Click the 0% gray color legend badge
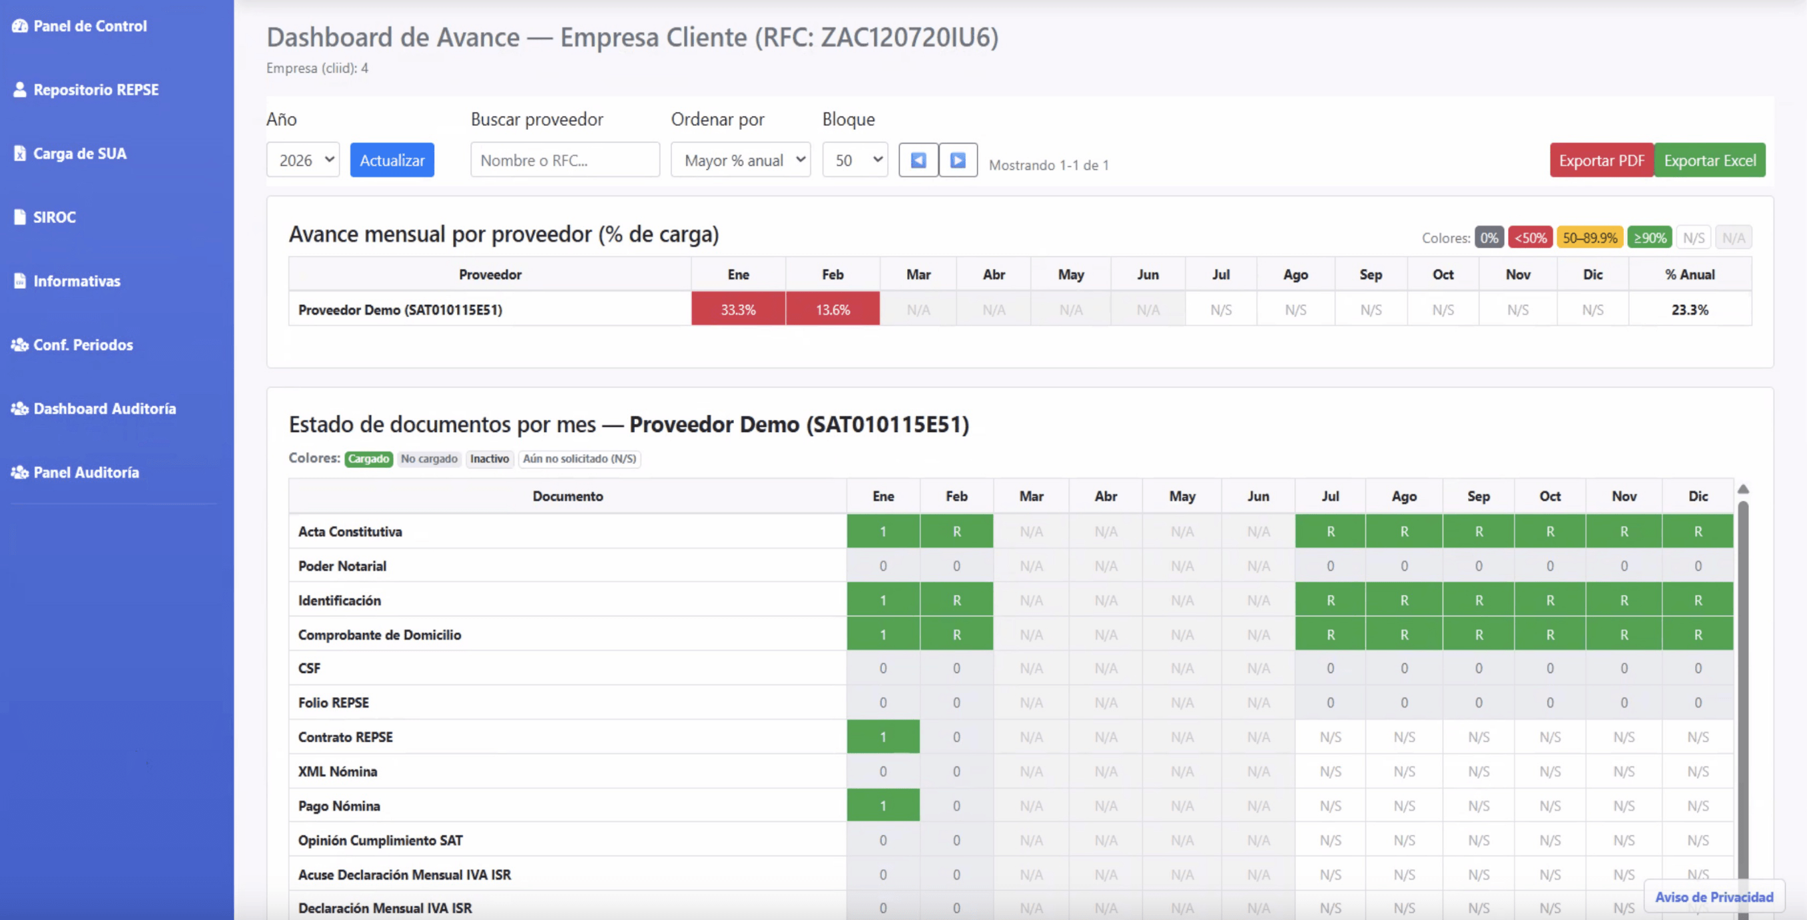The image size is (1807, 920). coord(1489,238)
